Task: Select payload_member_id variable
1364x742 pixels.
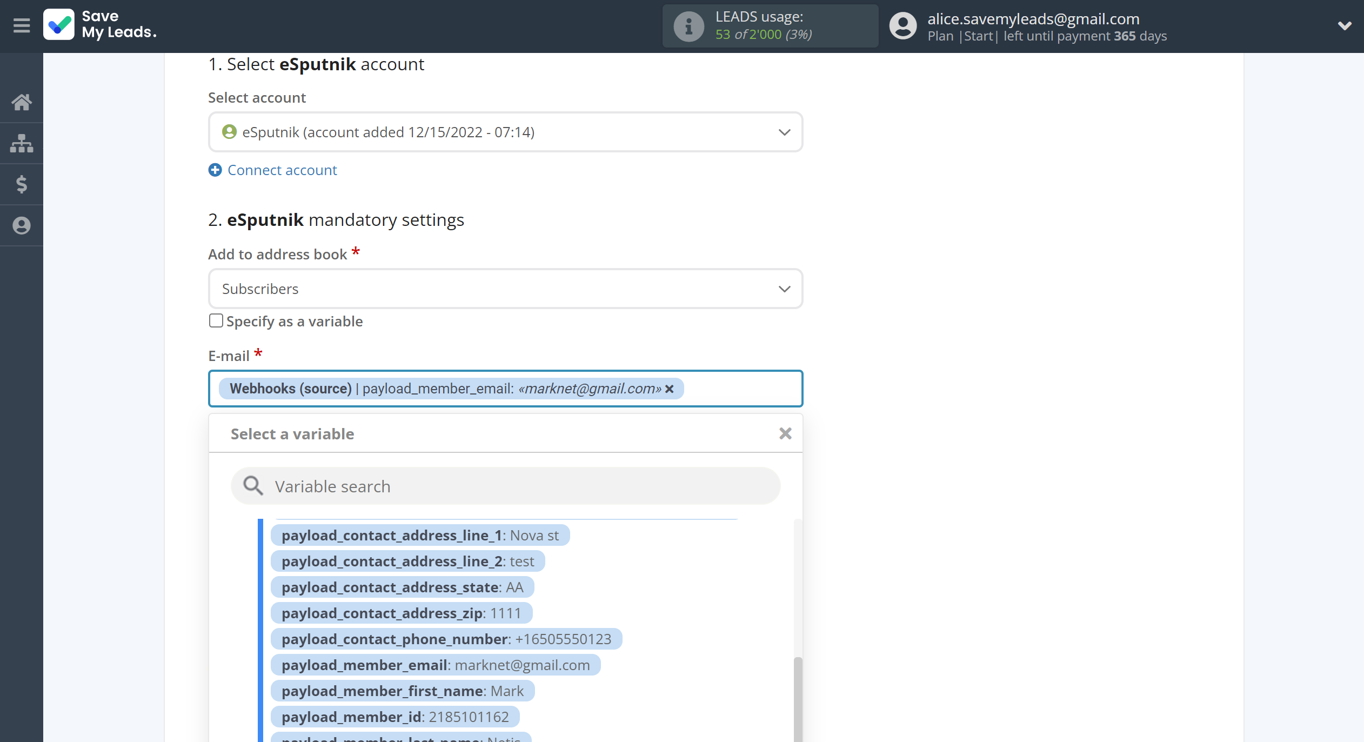Action: (x=395, y=717)
